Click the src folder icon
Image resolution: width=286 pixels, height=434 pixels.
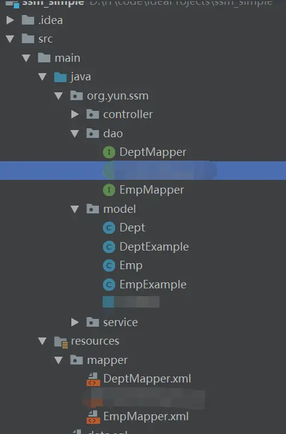tap(28, 38)
